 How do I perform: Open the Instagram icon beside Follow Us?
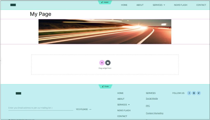[x=194, y=93]
